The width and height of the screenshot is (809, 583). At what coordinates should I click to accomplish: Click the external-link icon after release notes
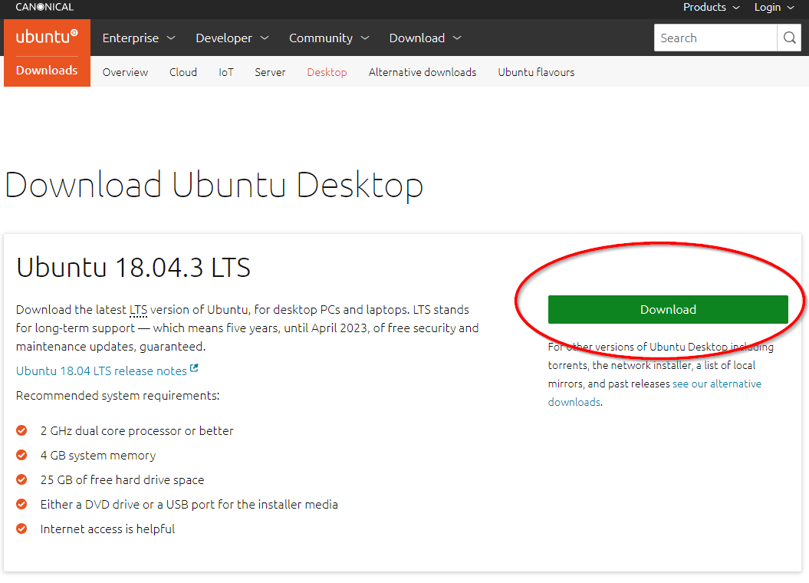coord(194,368)
